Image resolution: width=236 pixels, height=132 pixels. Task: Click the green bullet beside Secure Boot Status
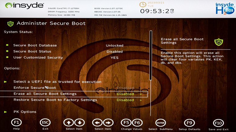[7, 51]
